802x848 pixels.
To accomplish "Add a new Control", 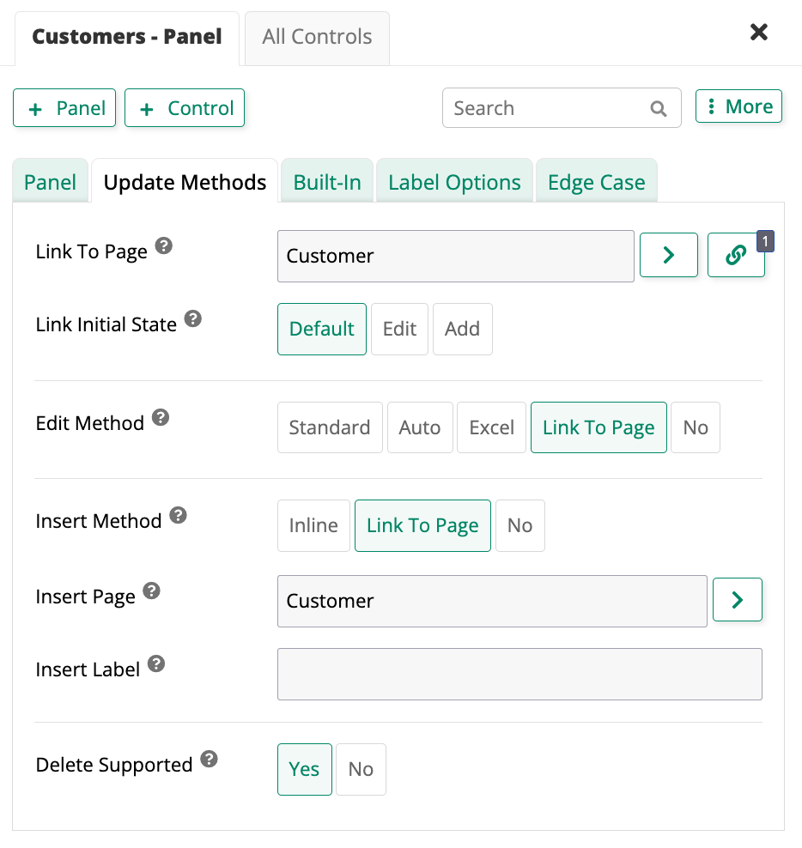I will pos(185,107).
